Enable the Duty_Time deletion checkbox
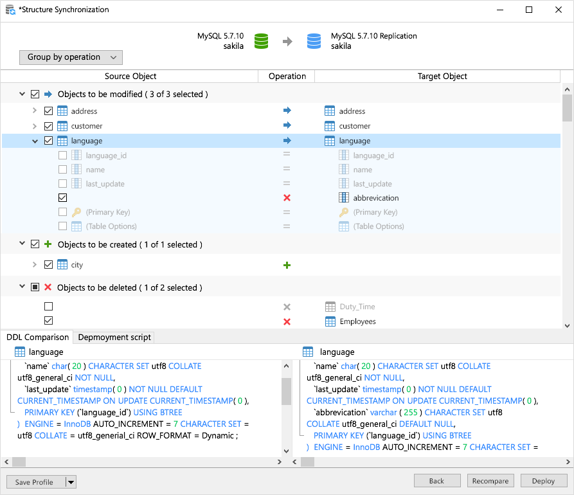The width and height of the screenshot is (574, 495). click(49, 307)
